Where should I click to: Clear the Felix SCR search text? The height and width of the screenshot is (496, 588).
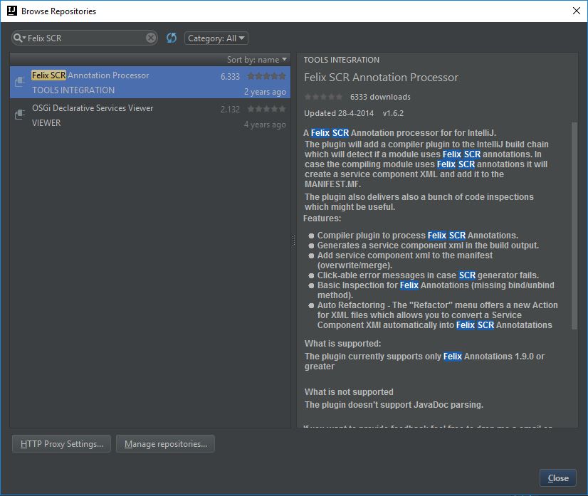[x=151, y=38]
